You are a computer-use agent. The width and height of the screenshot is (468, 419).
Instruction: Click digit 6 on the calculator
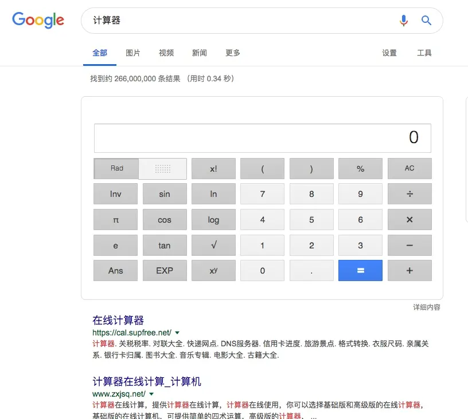(361, 219)
